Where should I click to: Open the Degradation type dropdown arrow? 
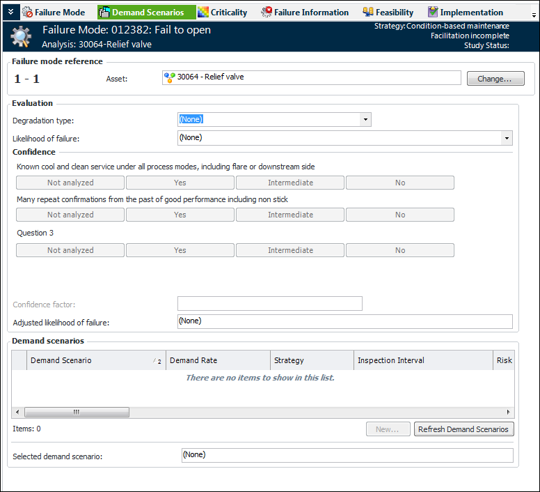coord(365,120)
